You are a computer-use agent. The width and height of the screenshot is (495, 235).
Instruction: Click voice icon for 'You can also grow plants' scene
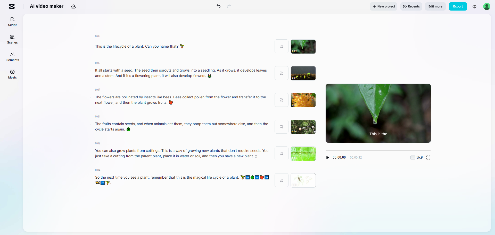click(282, 154)
